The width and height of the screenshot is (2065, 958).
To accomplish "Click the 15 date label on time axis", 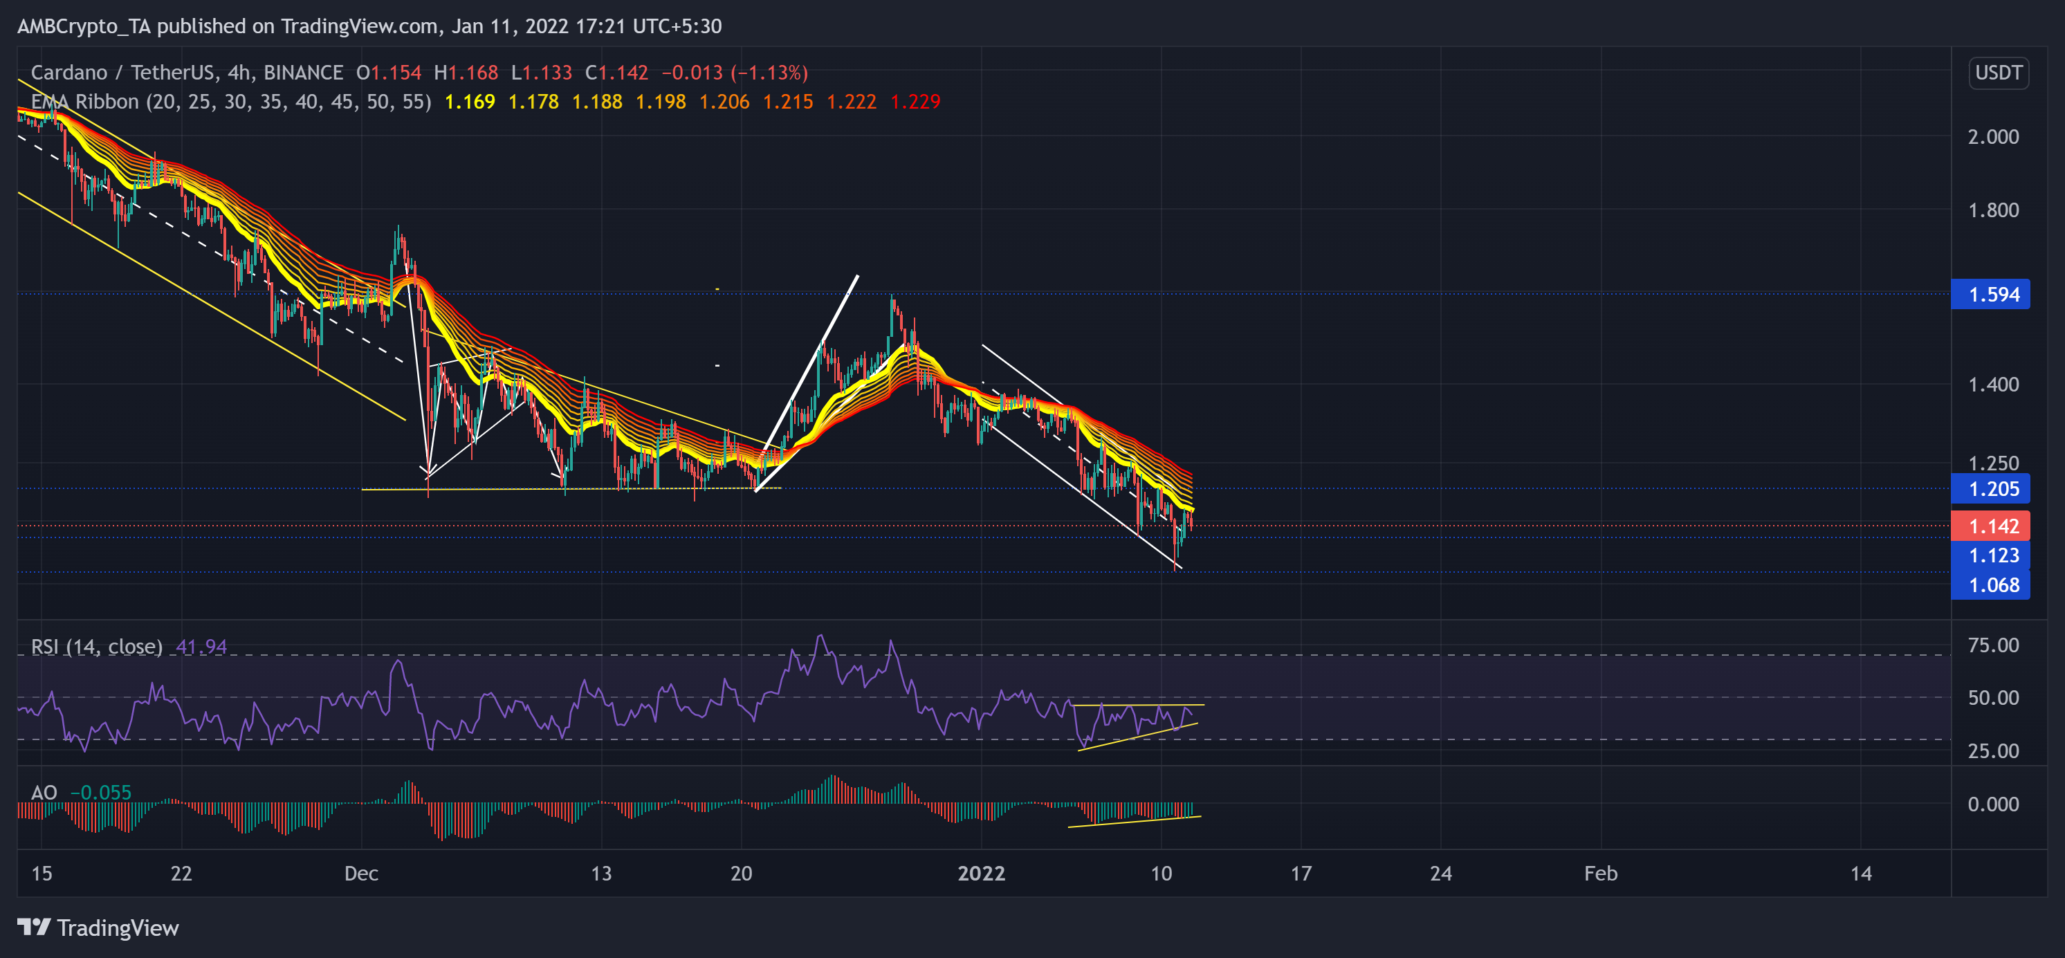I will tap(42, 873).
